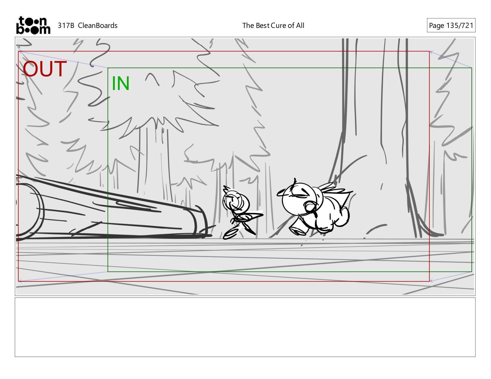Click the storyboard panel drawing
Image resolution: width=491 pixels, height=379 pixels.
pyautogui.click(x=245, y=166)
